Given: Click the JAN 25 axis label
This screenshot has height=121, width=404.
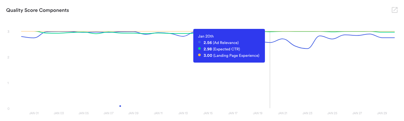Looking at the screenshot, I should 332,113.
